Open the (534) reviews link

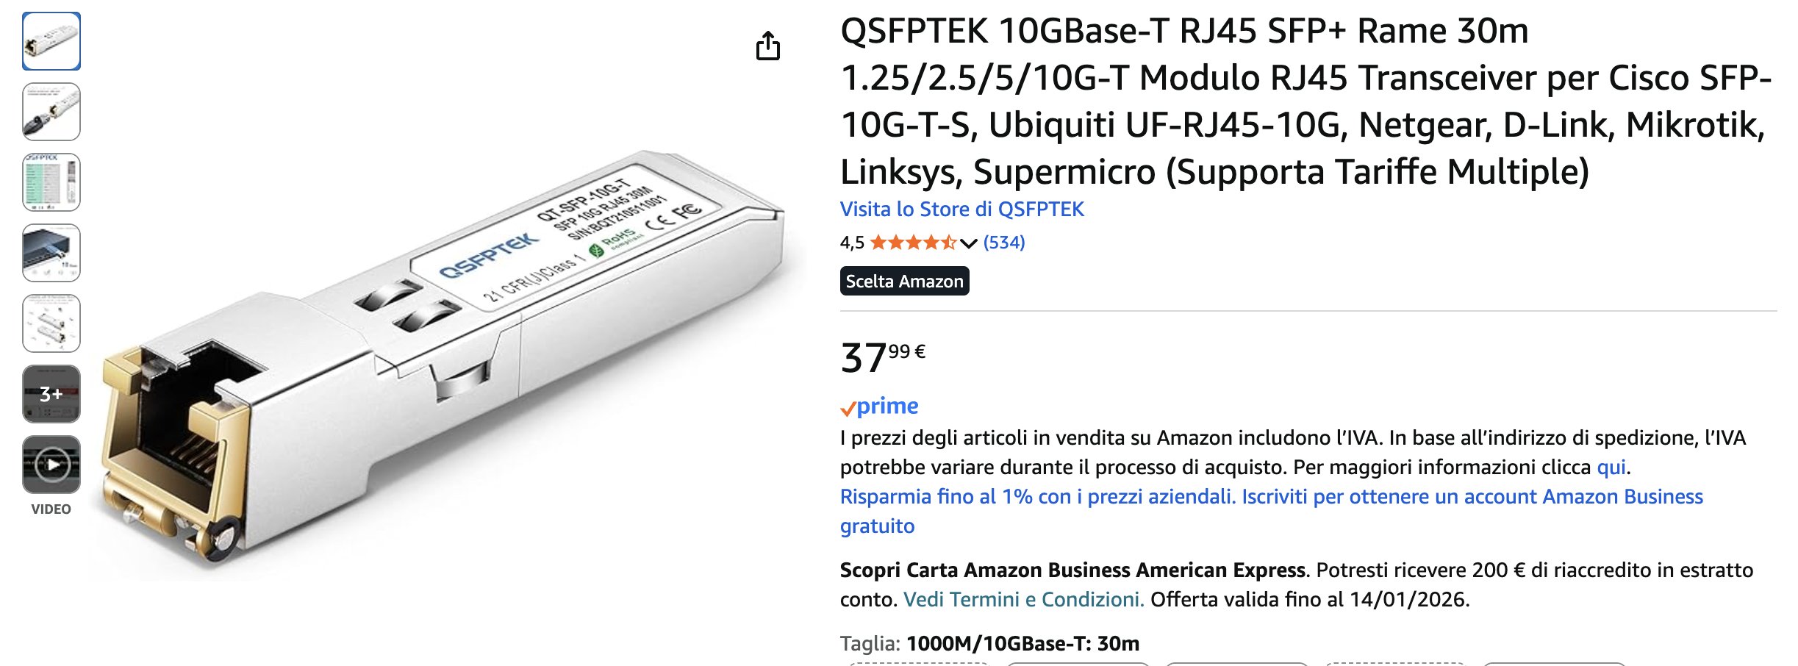1004,243
